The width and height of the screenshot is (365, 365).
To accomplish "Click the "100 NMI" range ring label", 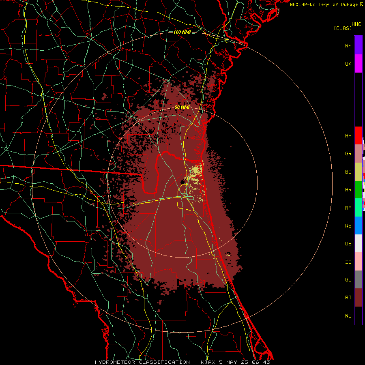I will click(182, 32).
